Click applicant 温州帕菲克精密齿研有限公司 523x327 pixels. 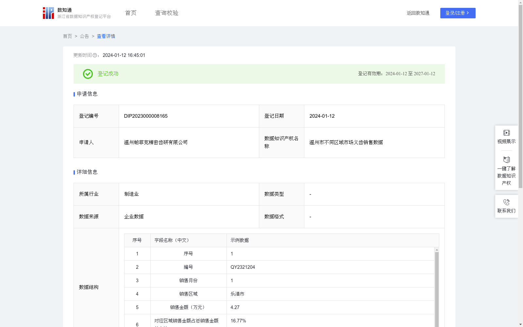click(156, 143)
